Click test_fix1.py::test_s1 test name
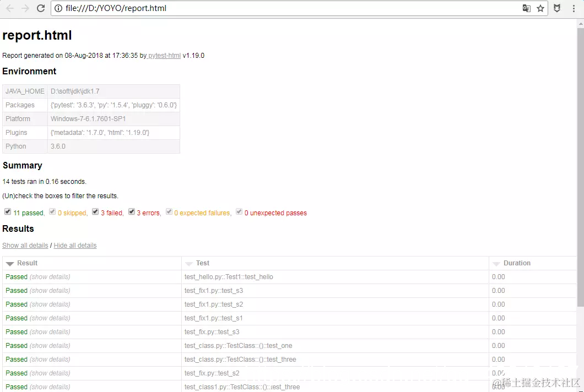Viewport: 584px width, 392px height. (x=213, y=318)
